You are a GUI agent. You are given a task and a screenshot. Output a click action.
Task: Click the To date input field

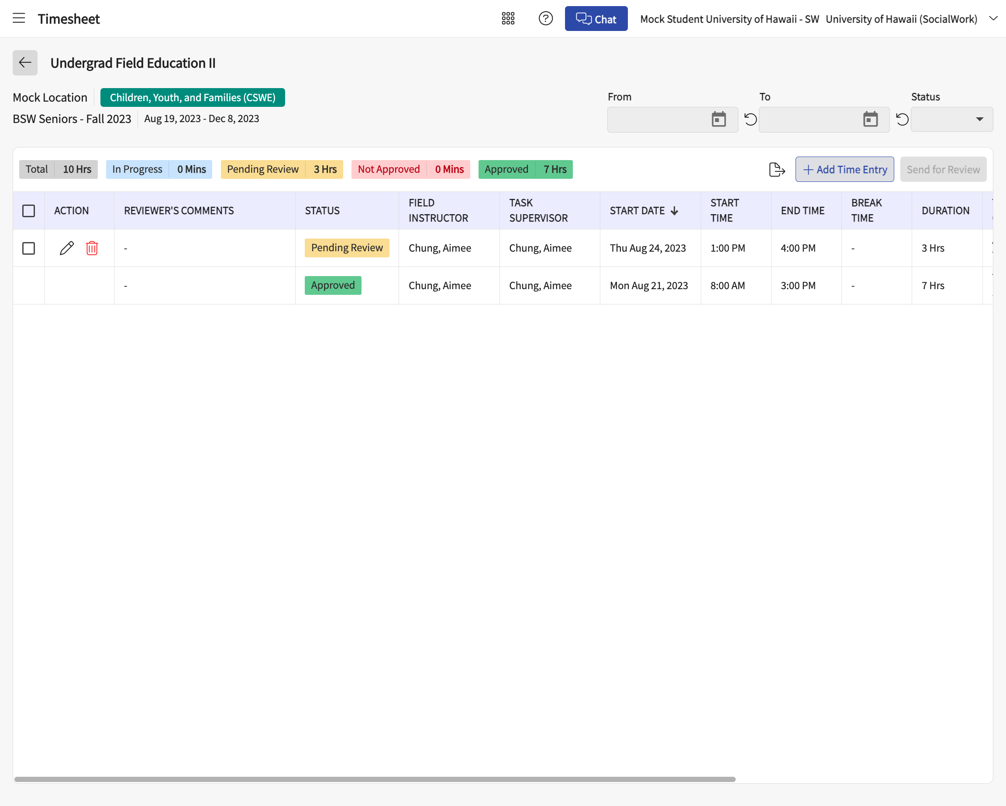point(824,120)
